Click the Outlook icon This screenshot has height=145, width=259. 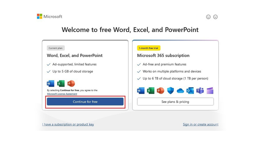click(x=190, y=91)
